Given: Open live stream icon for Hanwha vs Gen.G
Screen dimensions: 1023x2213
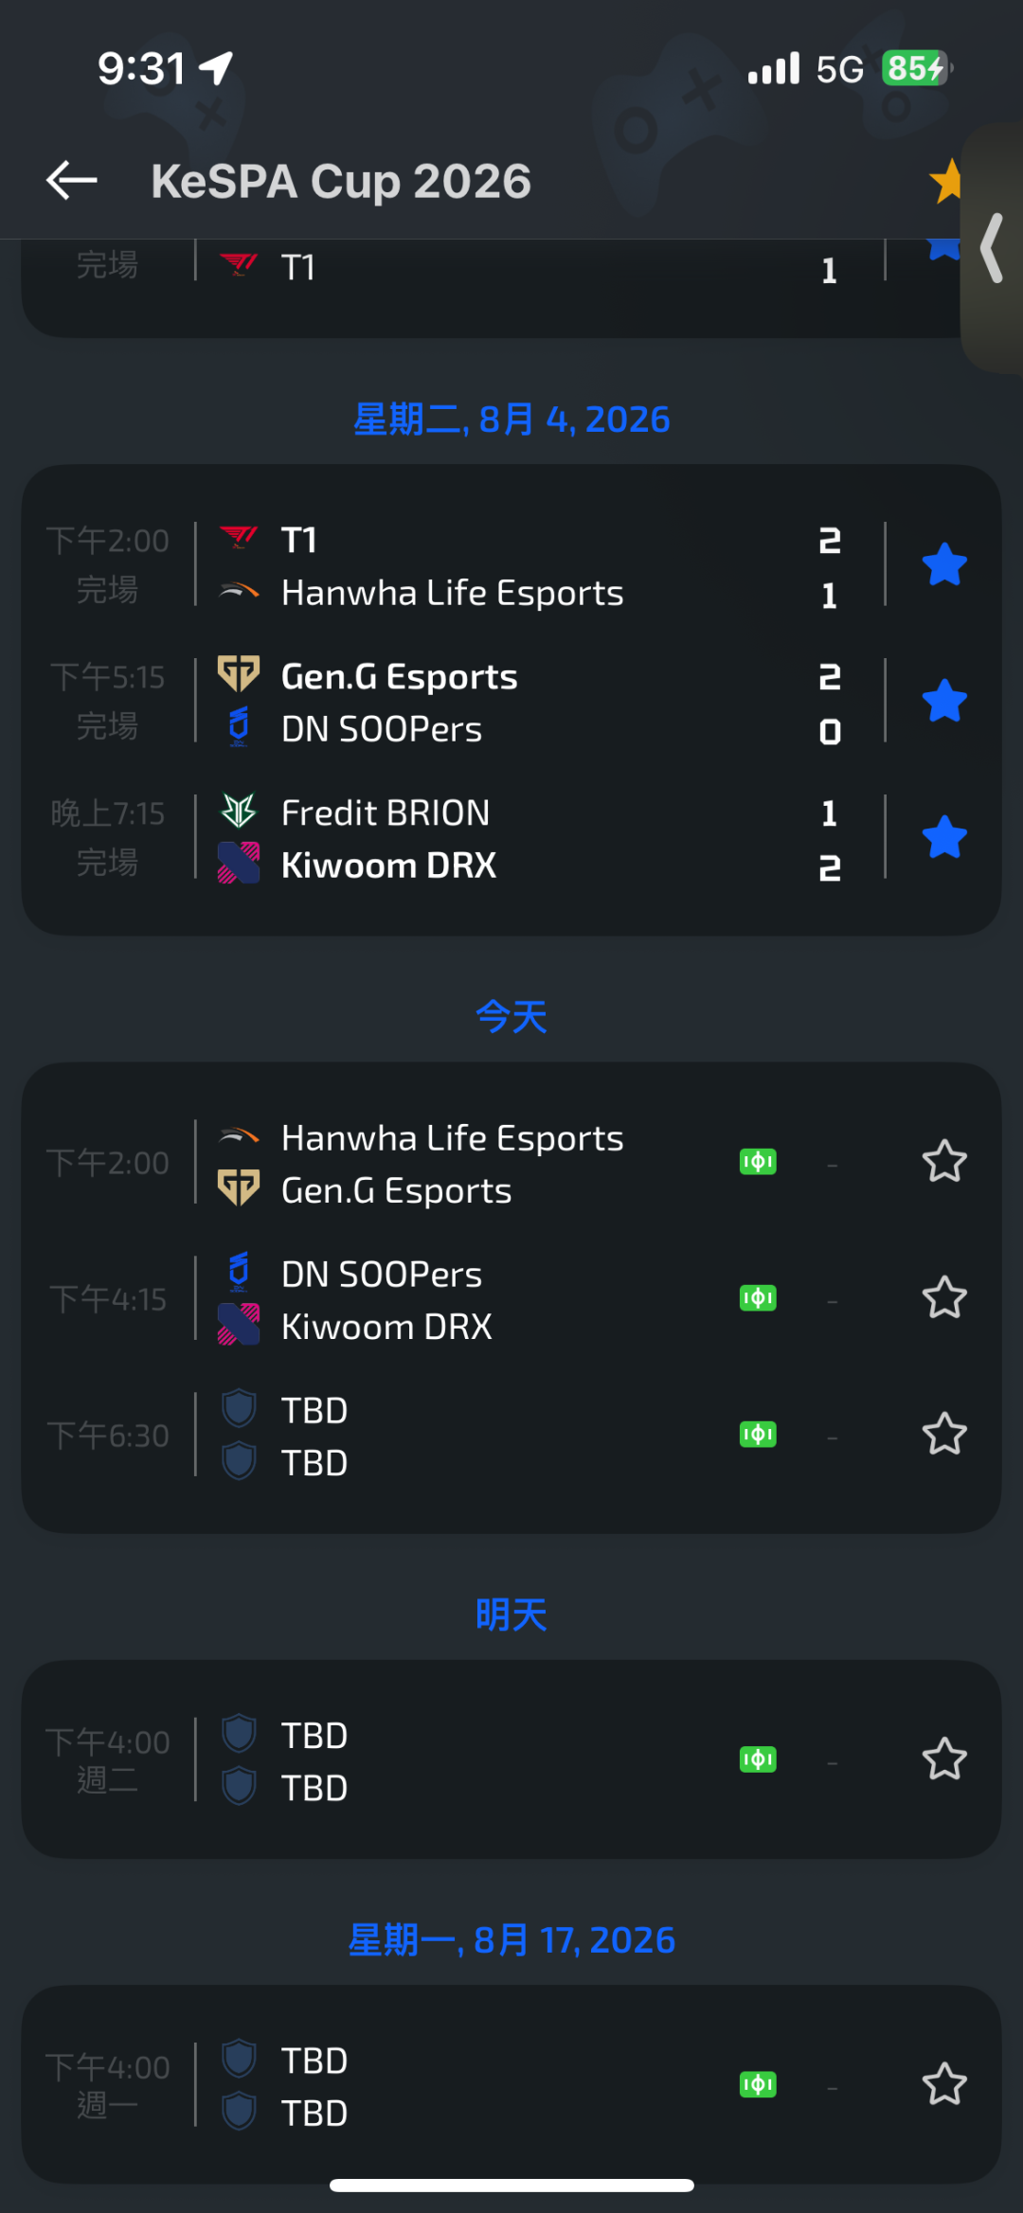Looking at the screenshot, I should (758, 1162).
